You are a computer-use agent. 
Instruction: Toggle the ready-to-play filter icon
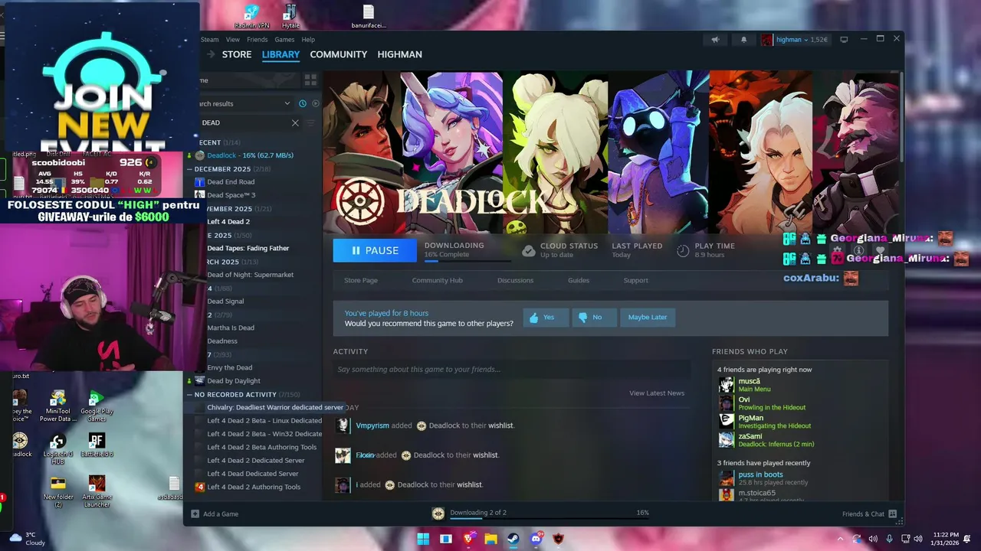(315, 103)
